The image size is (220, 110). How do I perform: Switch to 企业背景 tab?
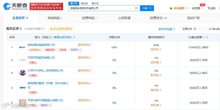tap(20, 18)
